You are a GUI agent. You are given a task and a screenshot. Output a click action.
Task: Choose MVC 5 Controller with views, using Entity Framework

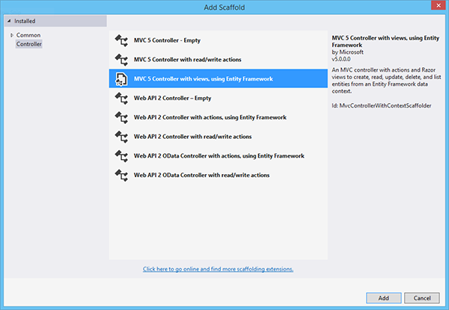tap(219, 78)
